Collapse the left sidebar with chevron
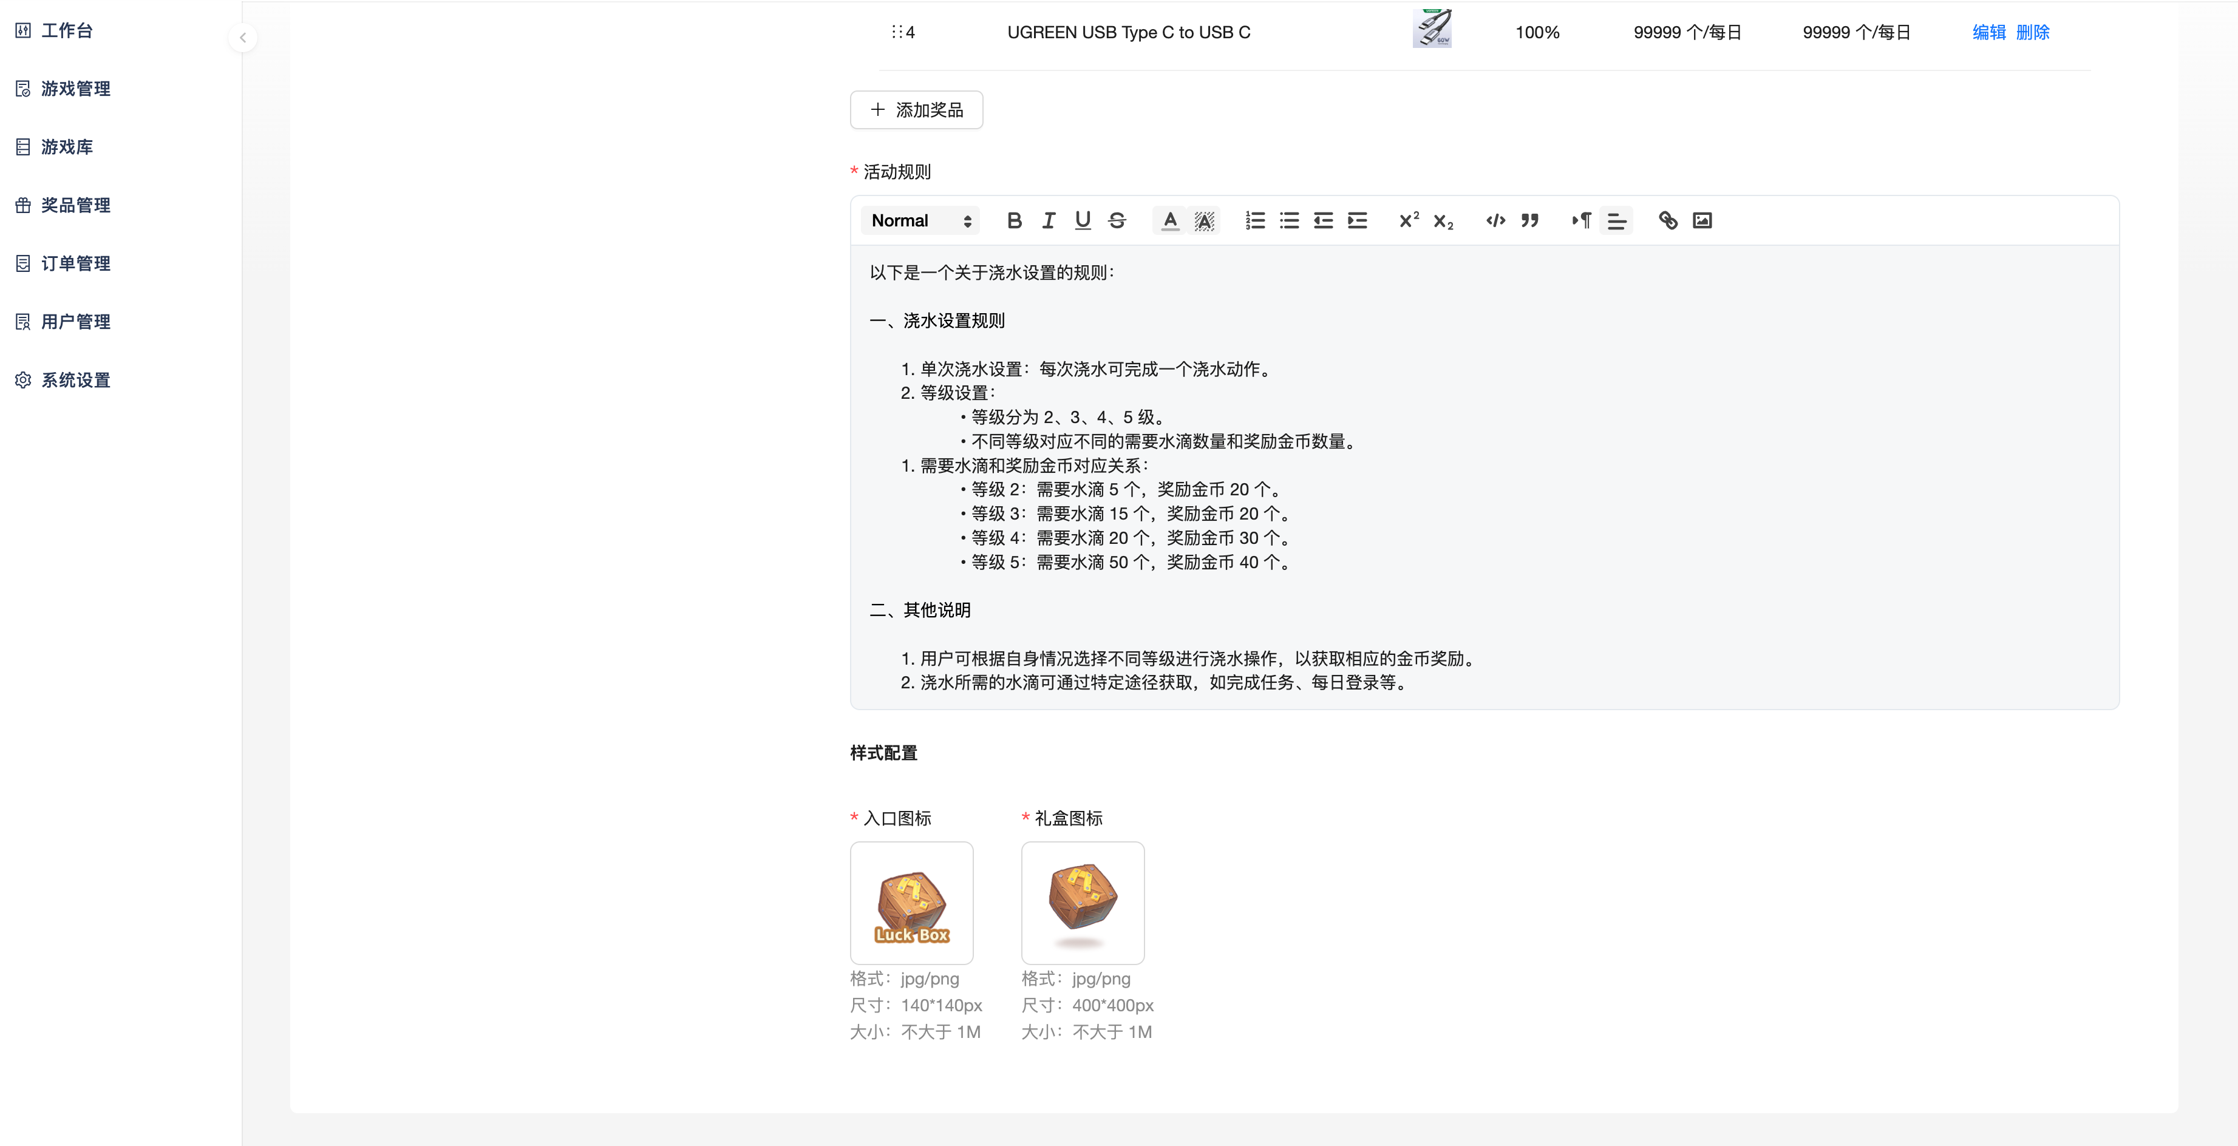 [243, 38]
